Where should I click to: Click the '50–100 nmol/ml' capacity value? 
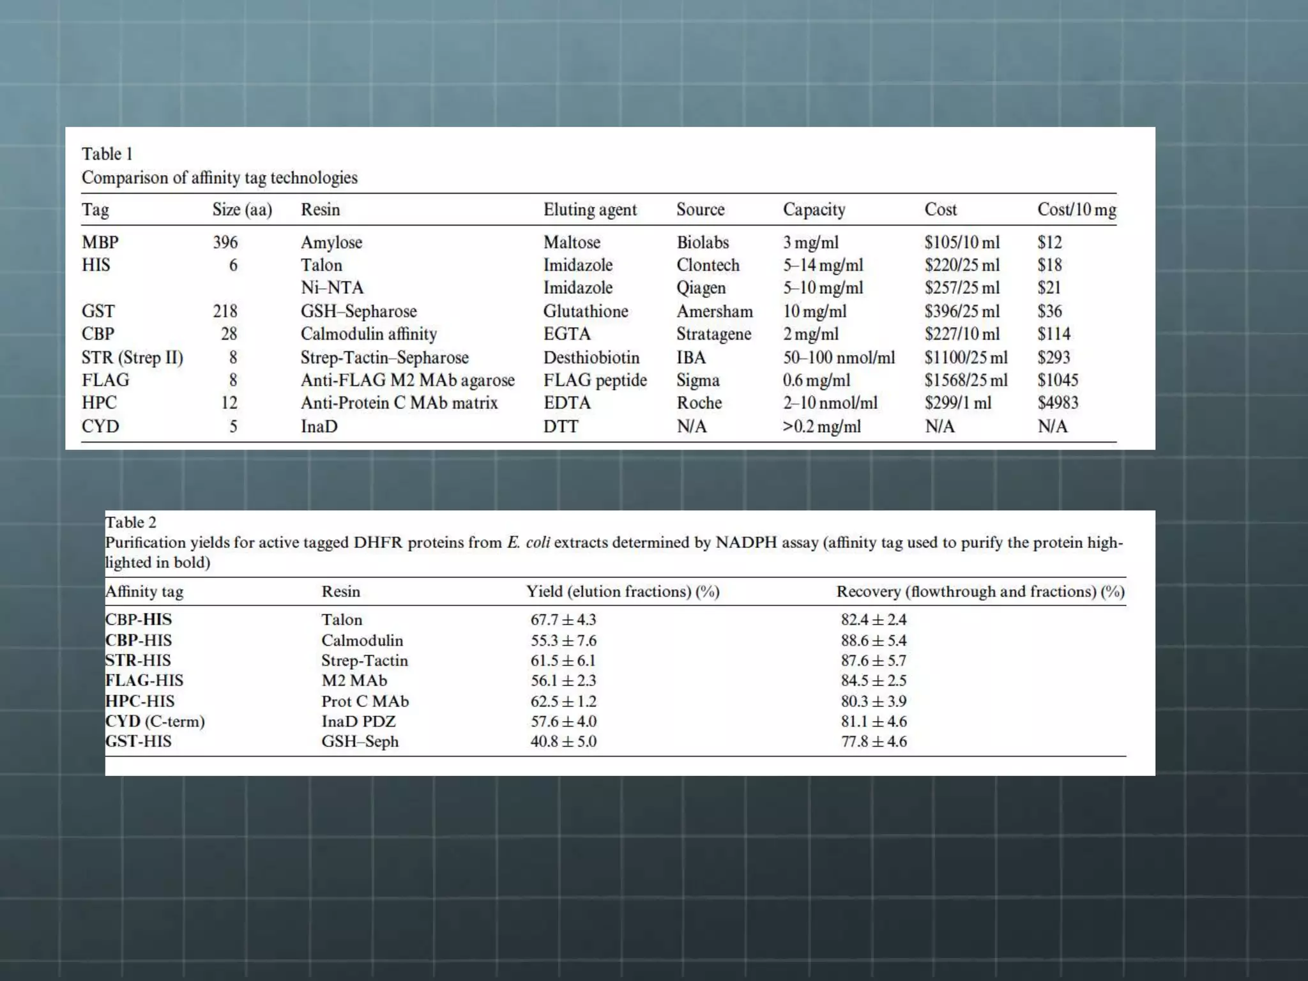839,357
